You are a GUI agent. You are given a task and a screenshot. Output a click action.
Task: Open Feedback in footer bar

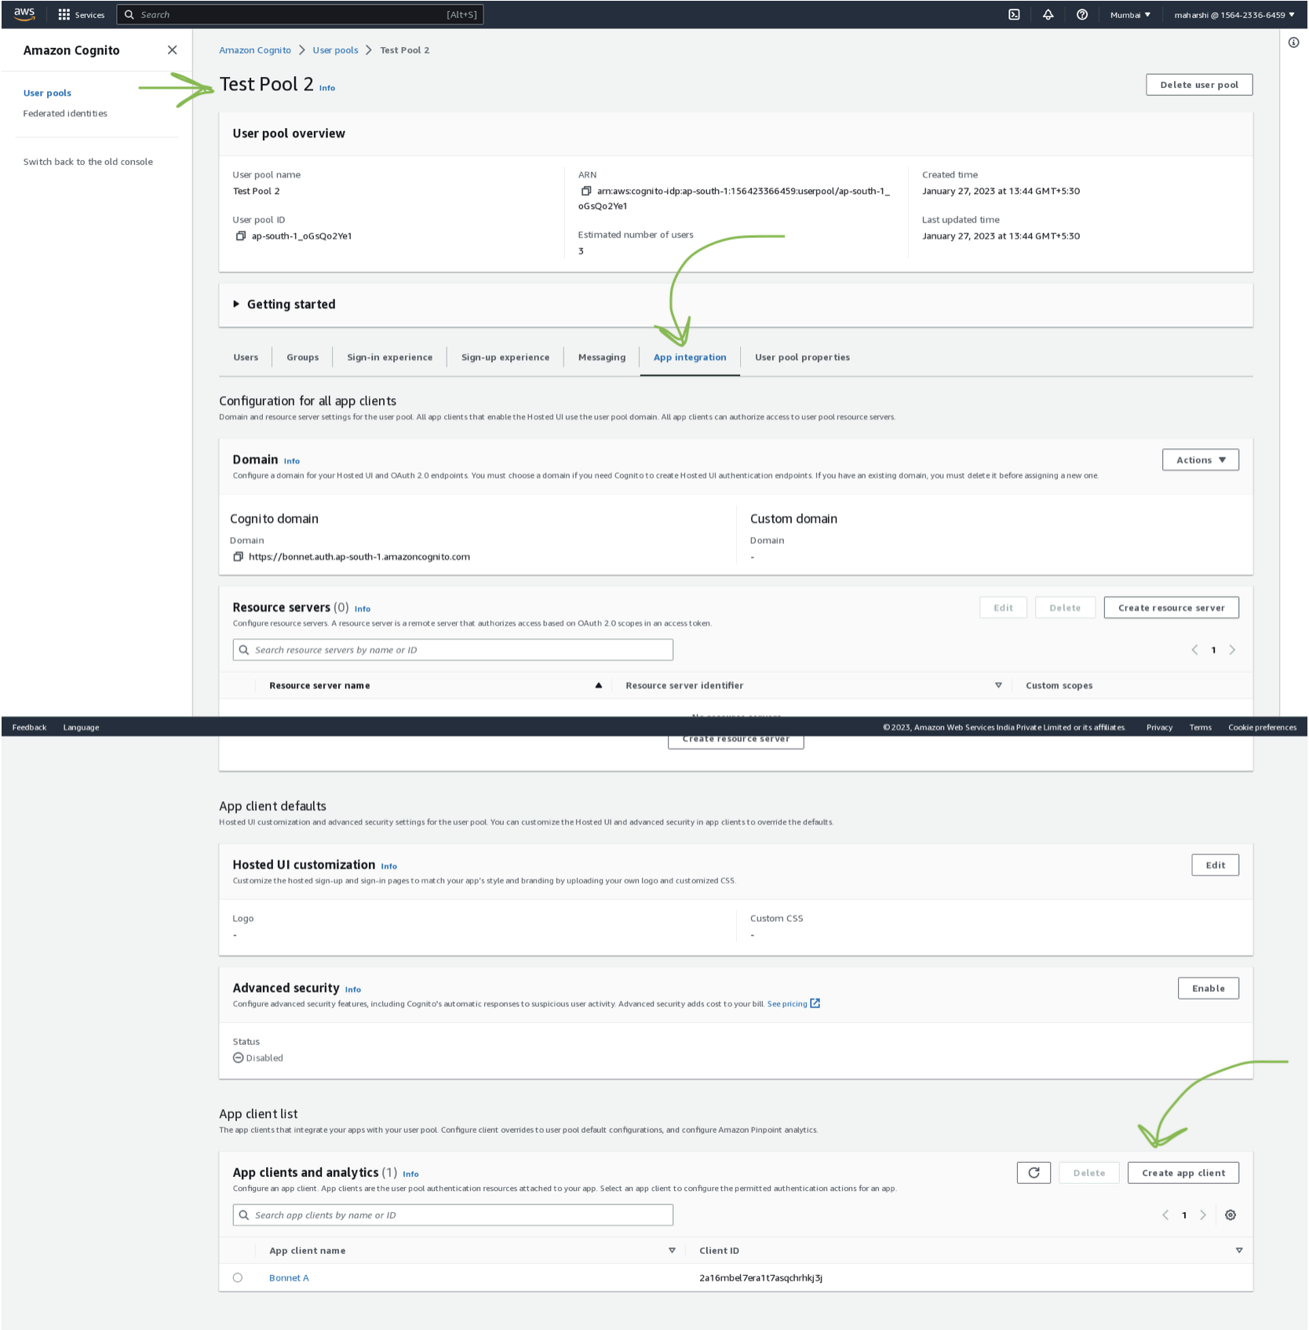(30, 727)
